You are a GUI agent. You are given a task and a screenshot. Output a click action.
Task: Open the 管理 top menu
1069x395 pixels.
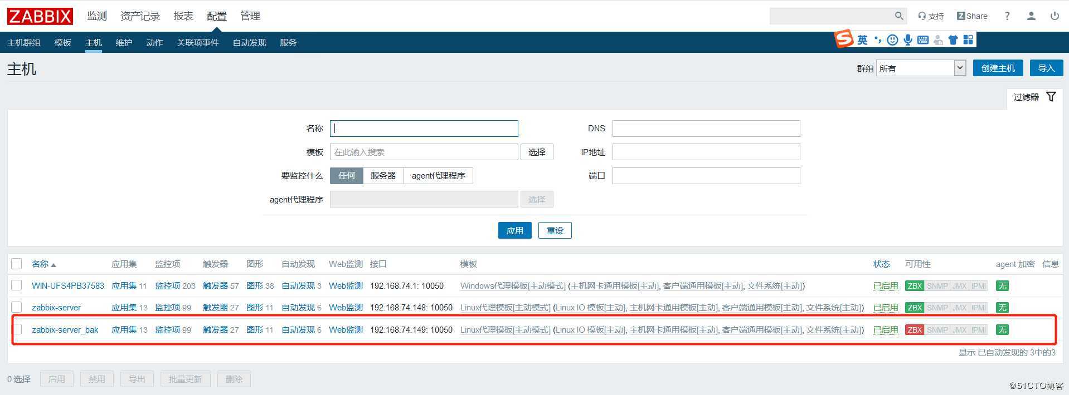pos(250,16)
